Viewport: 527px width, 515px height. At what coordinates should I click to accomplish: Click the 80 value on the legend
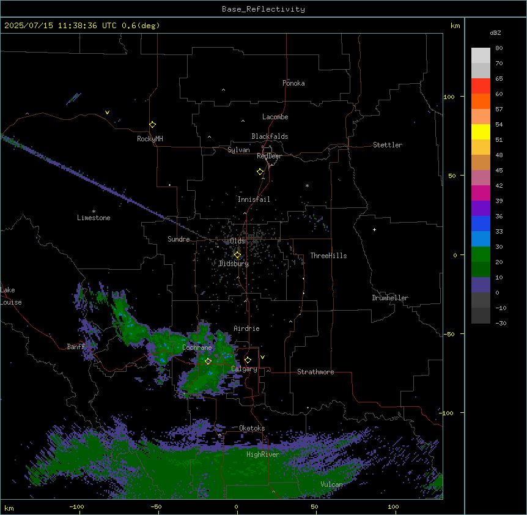[499, 48]
